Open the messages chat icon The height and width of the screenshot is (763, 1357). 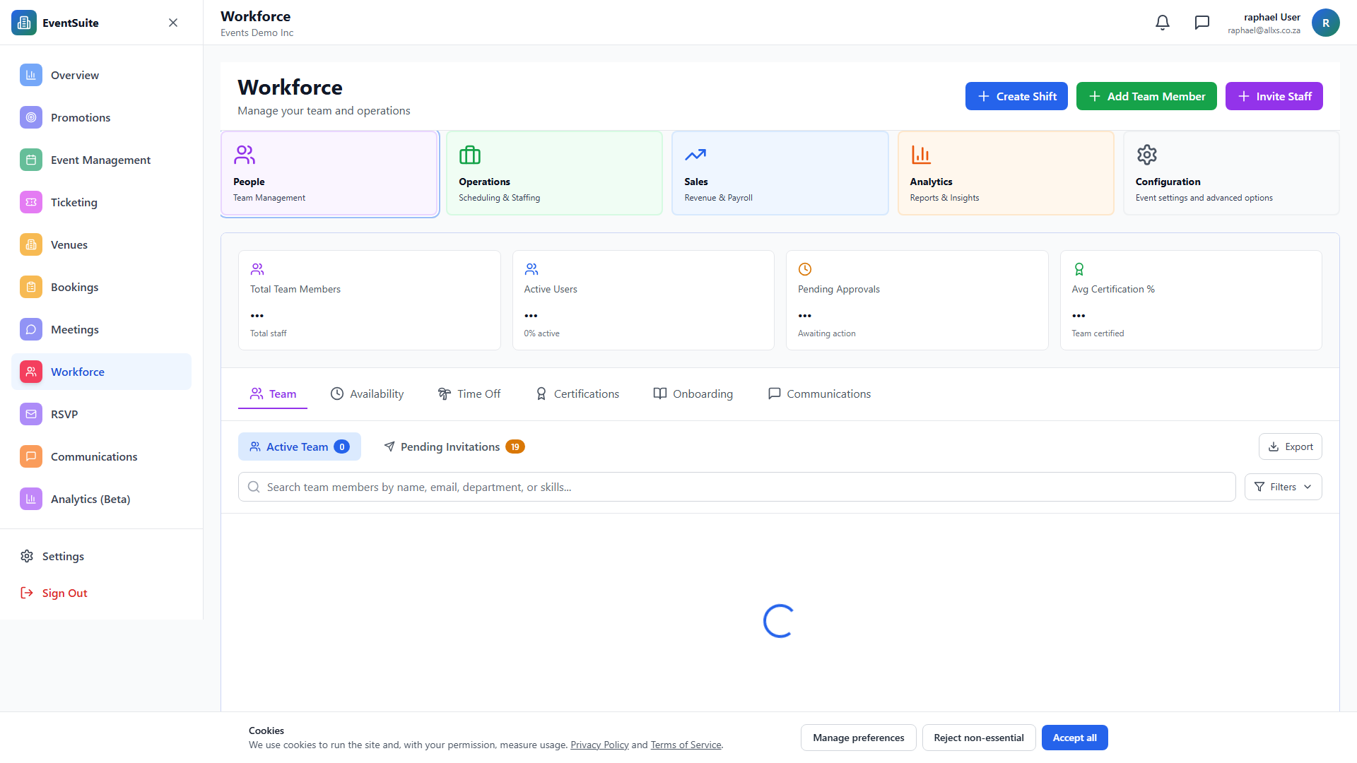(x=1202, y=22)
